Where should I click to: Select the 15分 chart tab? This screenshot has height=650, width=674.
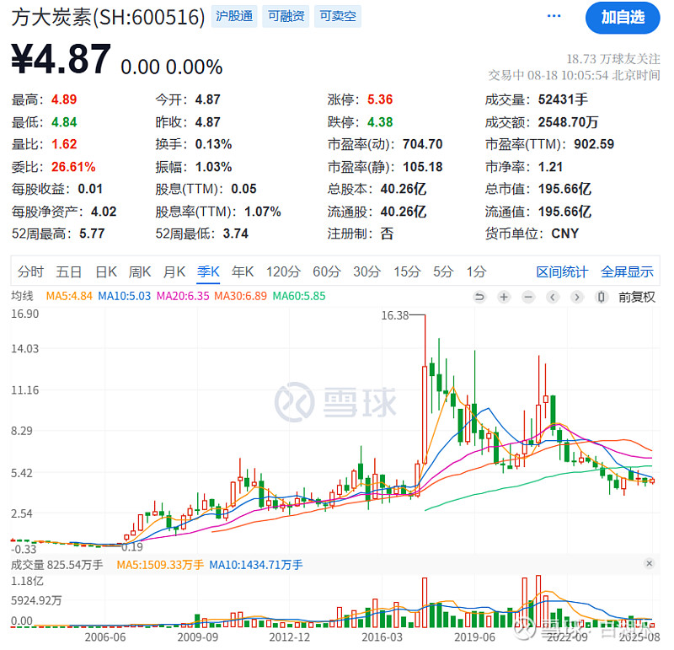pos(408,271)
